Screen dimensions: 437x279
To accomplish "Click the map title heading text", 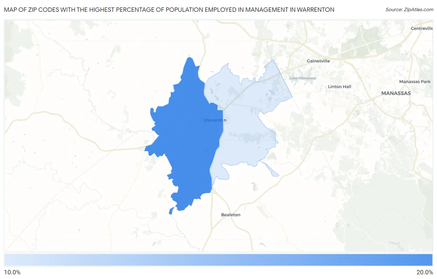I will pyautogui.click(x=169, y=10).
